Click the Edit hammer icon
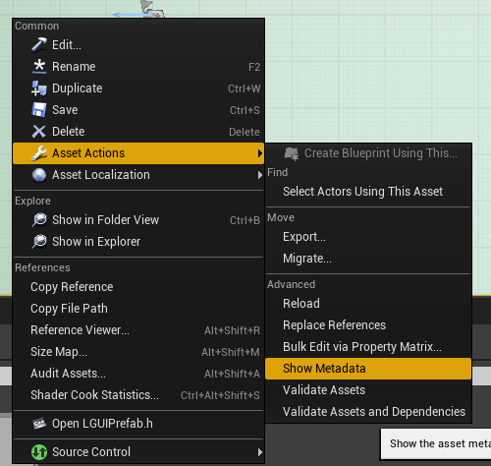Viewport: 491px width, 466px height. [39, 44]
